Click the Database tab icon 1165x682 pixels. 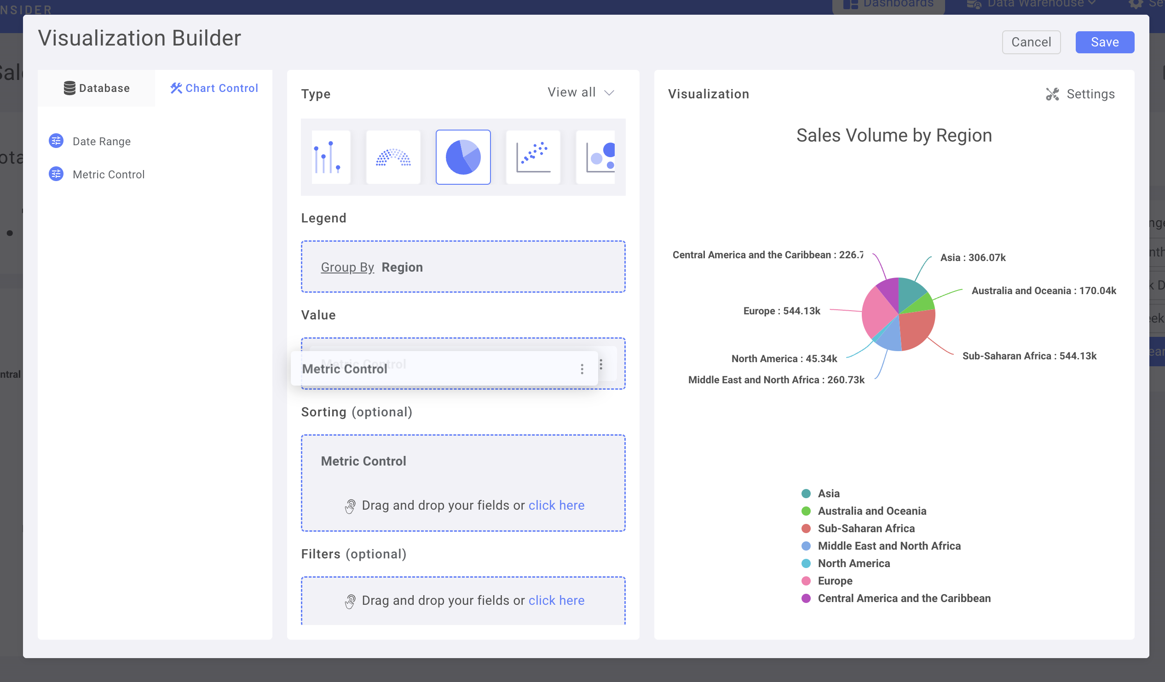[69, 88]
